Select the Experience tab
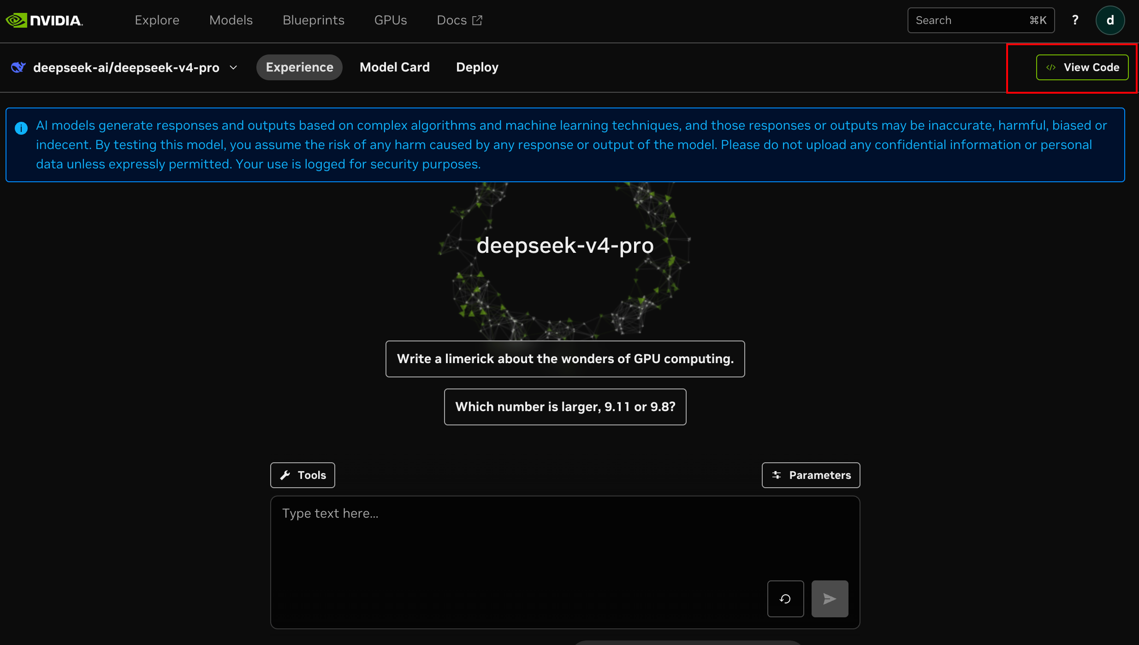This screenshot has width=1139, height=645. click(x=299, y=67)
